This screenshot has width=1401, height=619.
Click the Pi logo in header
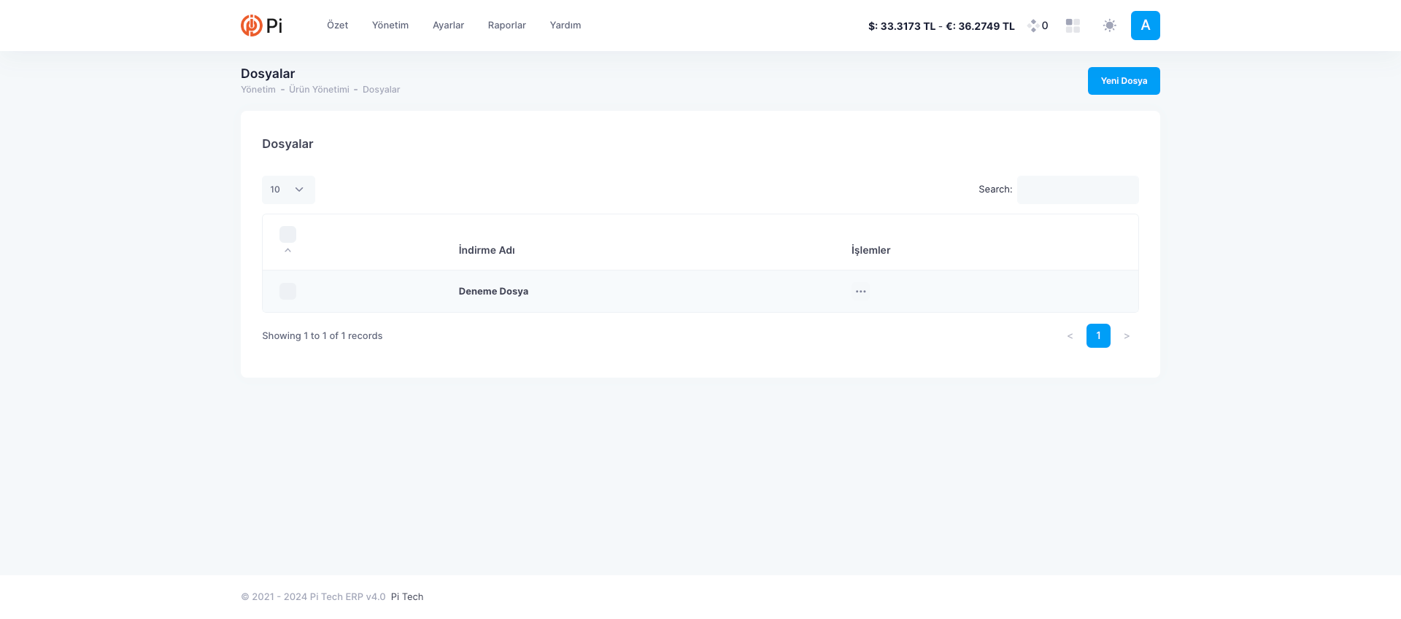pos(261,26)
